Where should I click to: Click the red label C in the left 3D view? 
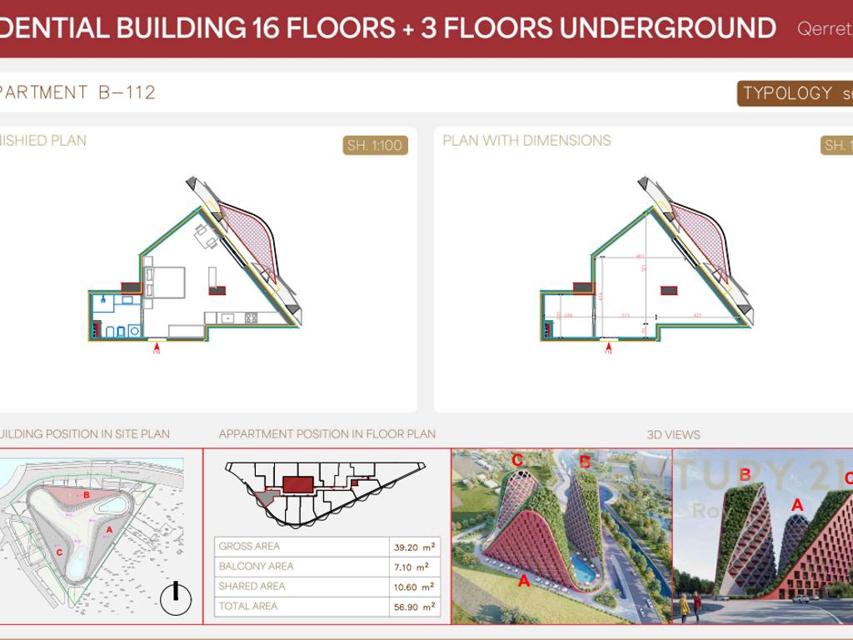click(x=517, y=460)
